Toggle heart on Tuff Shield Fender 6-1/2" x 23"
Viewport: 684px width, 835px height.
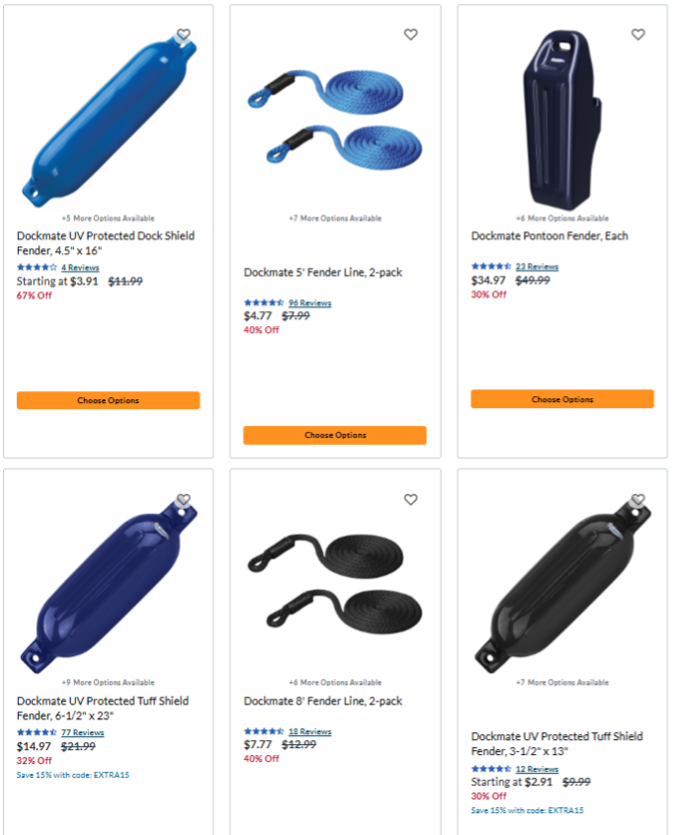click(x=183, y=499)
